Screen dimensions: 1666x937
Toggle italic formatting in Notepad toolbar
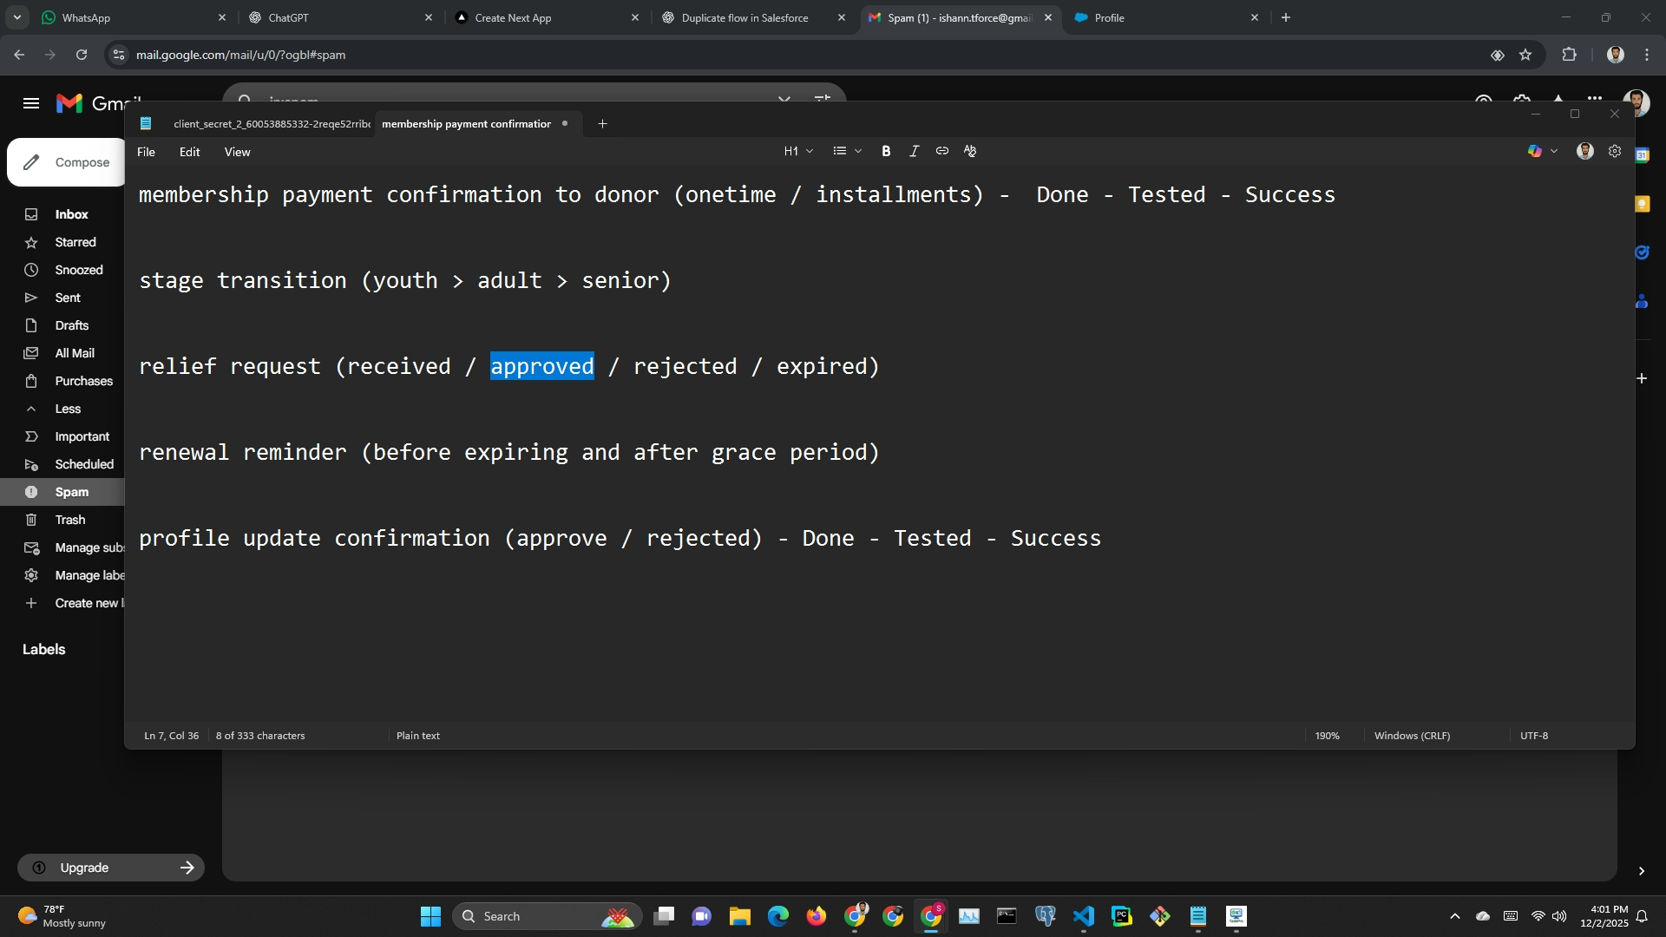[914, 151]
